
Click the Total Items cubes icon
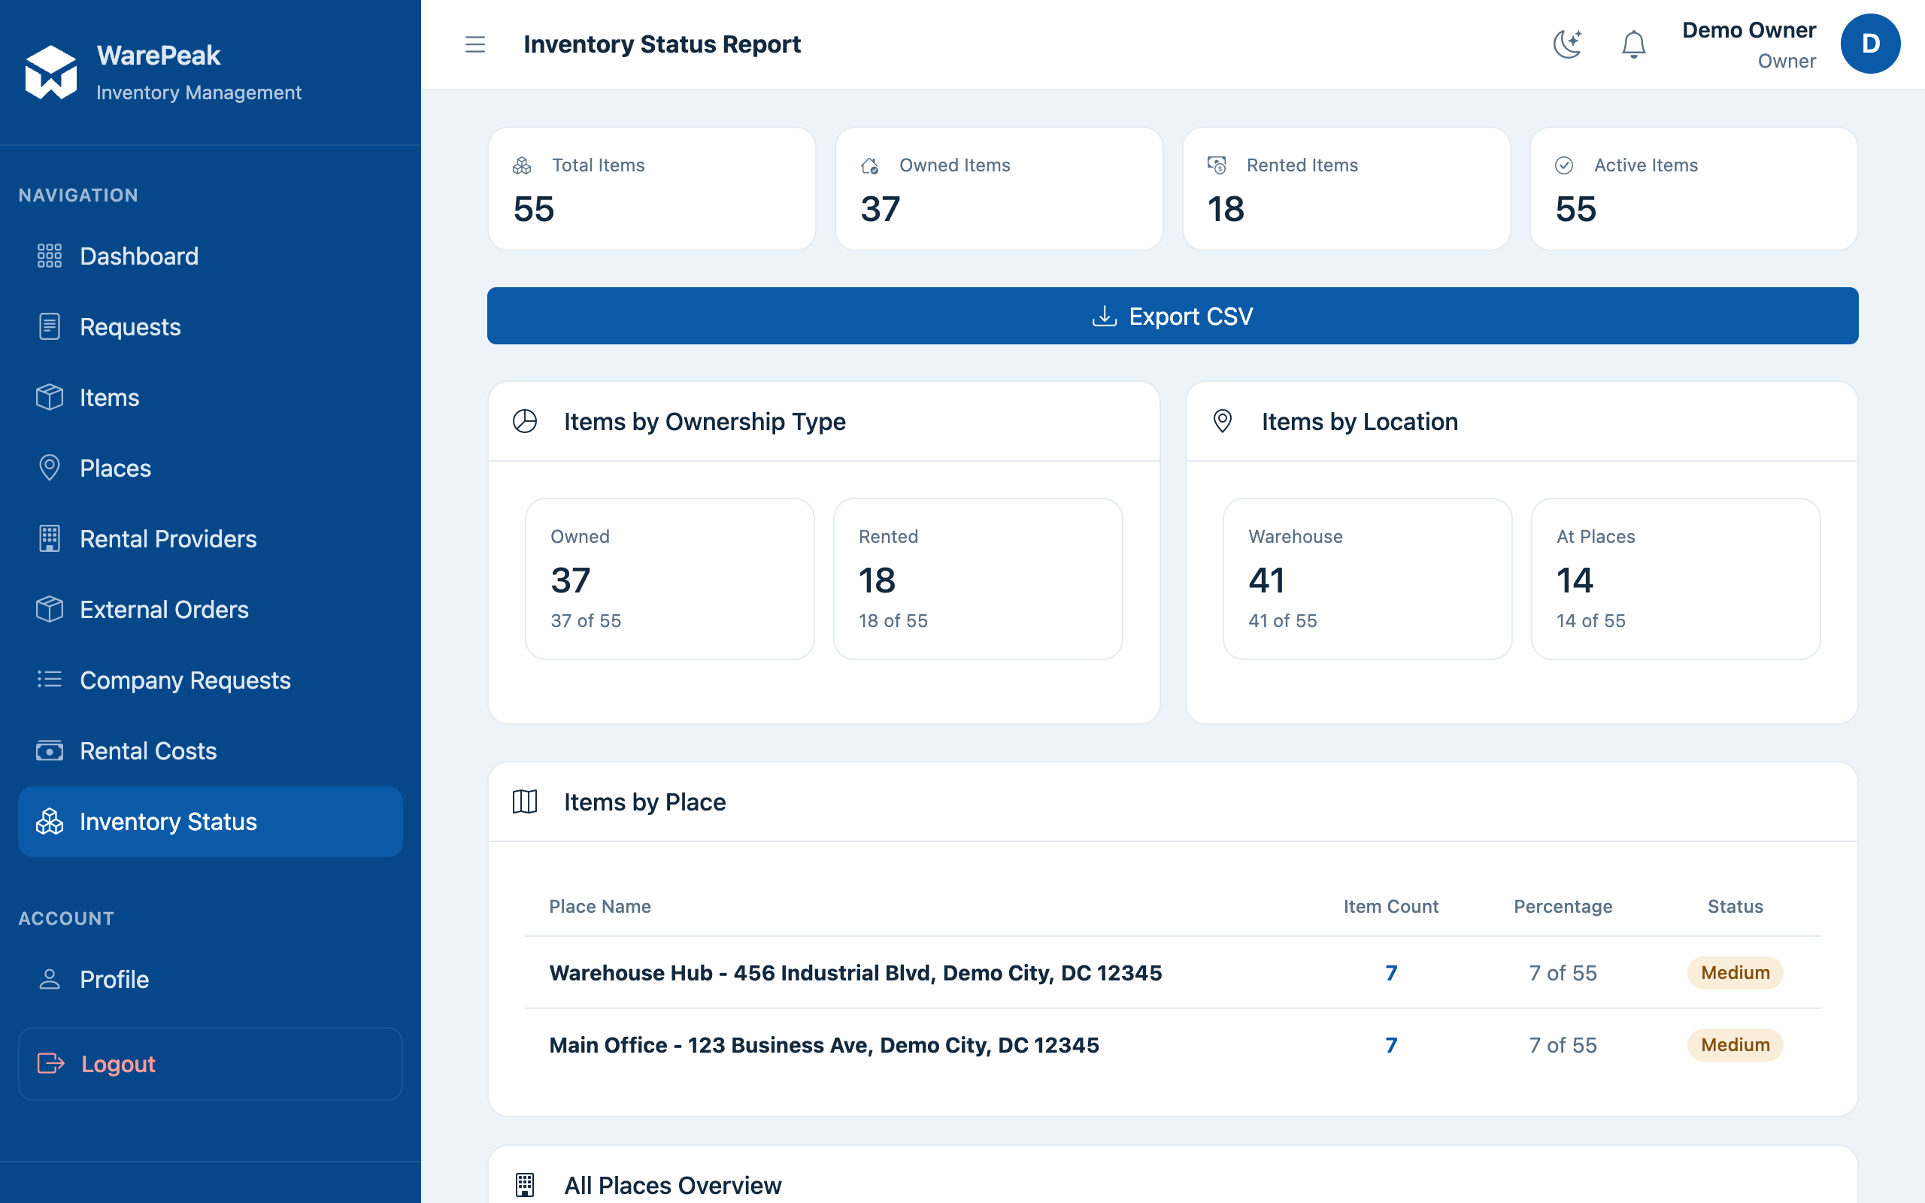coord(522,165)
